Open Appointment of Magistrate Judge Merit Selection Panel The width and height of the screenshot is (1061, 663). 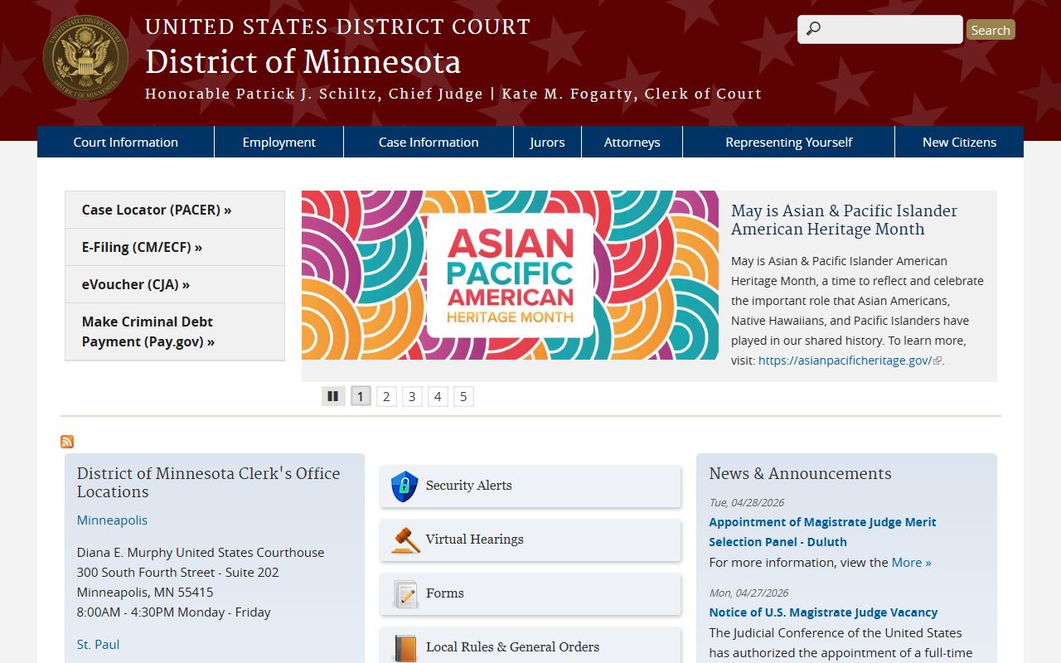pyautogui.click(x=822, y=532)
